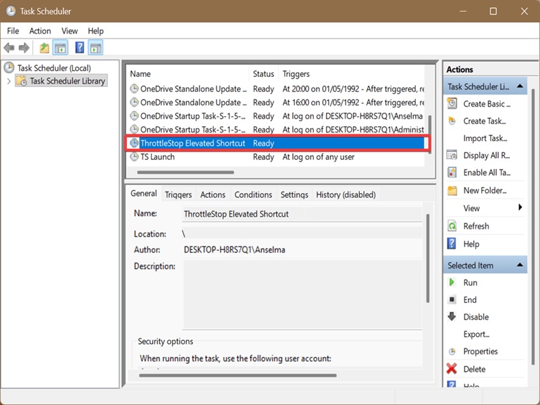Click the Forward arrow toolbar icon
The width and height of the screenshot is (540, 405).
coord(24,47)
